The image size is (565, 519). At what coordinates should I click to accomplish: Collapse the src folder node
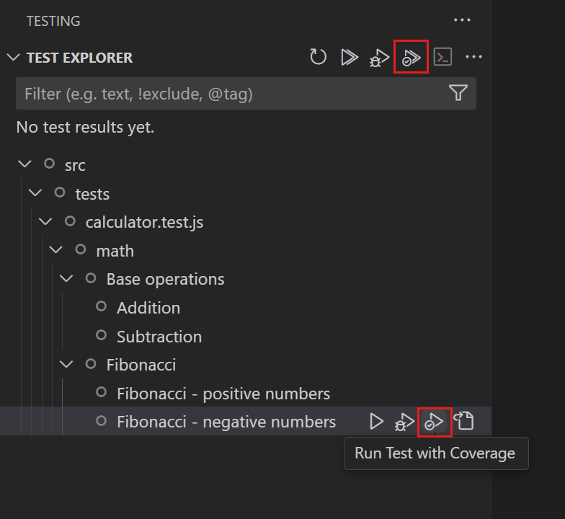(25, 164)
